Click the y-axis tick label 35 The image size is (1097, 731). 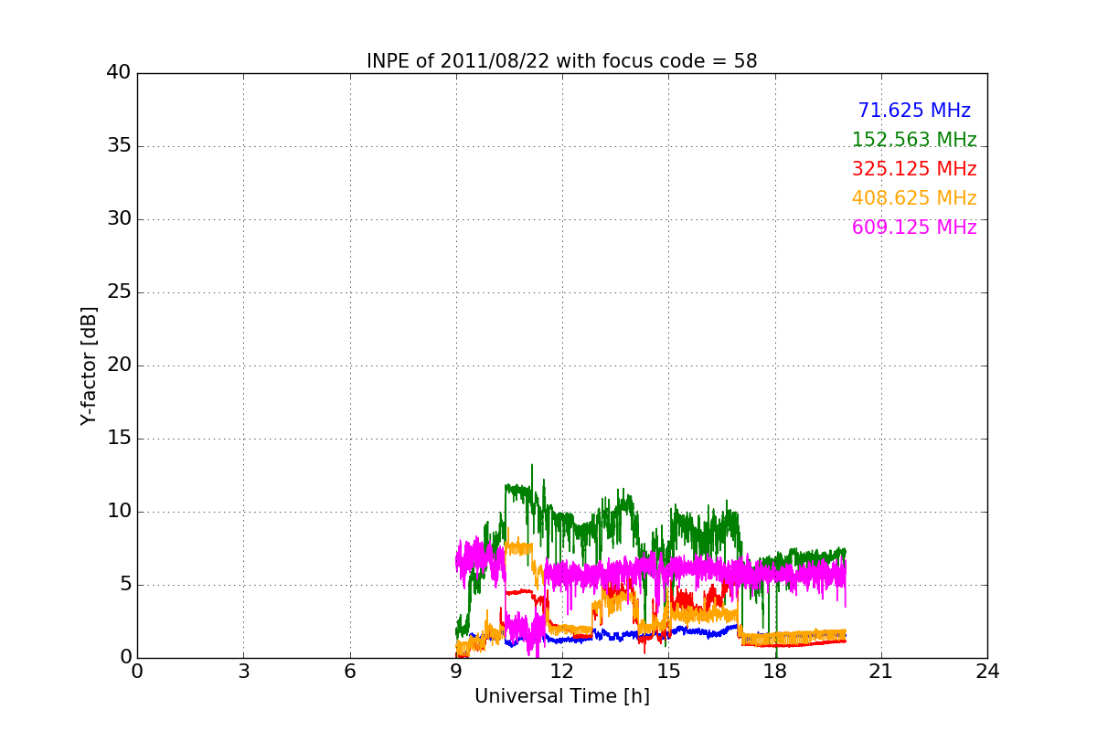coord(119,146)
